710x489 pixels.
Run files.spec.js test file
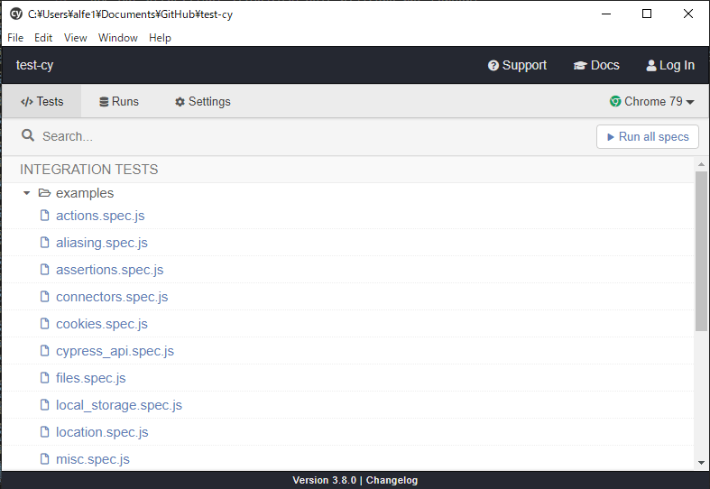90,378
